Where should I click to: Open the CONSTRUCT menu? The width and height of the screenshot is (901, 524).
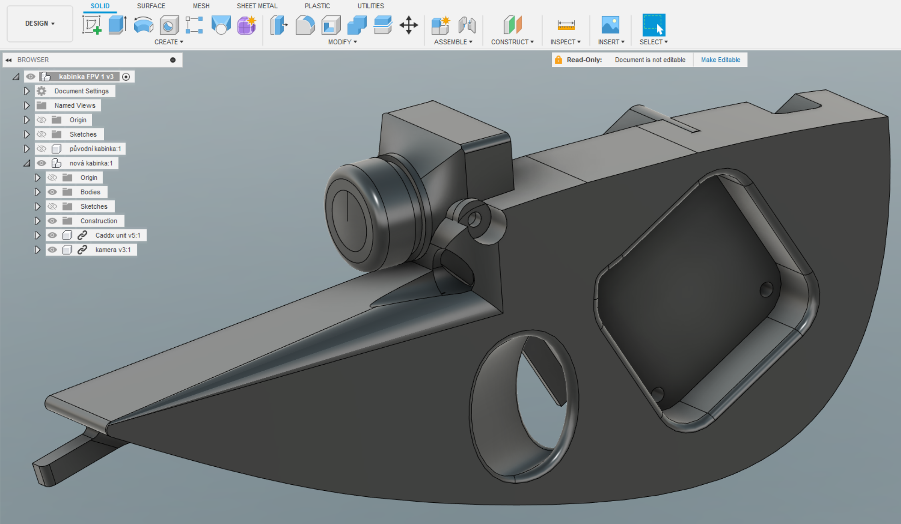[512, 42]
